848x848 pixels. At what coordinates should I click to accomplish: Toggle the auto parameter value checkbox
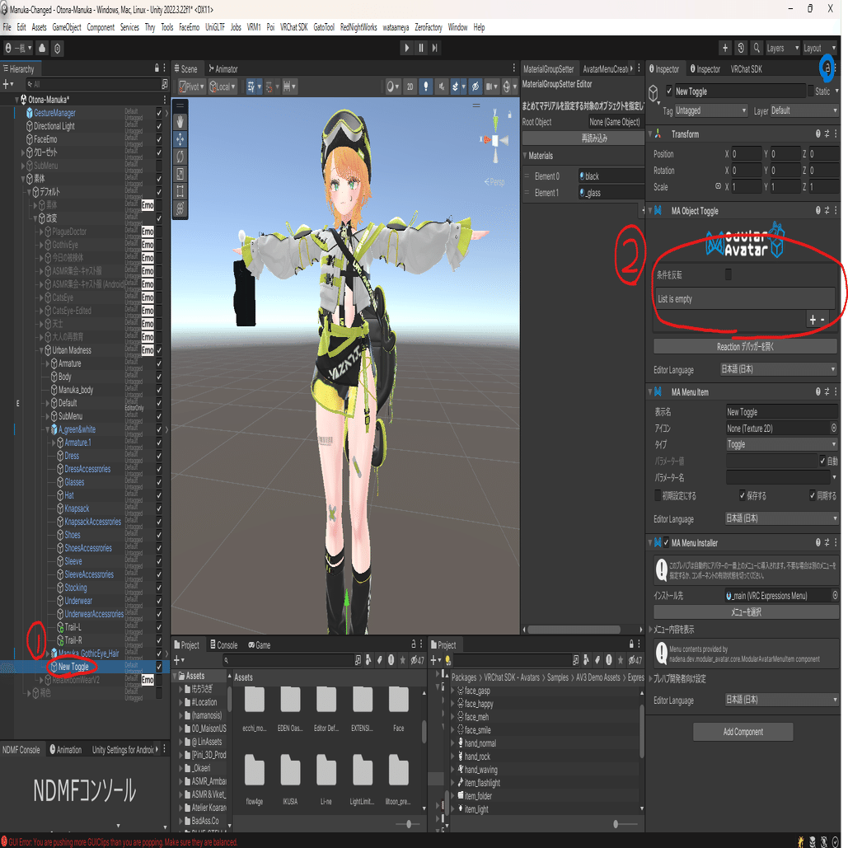pos(822,461)
